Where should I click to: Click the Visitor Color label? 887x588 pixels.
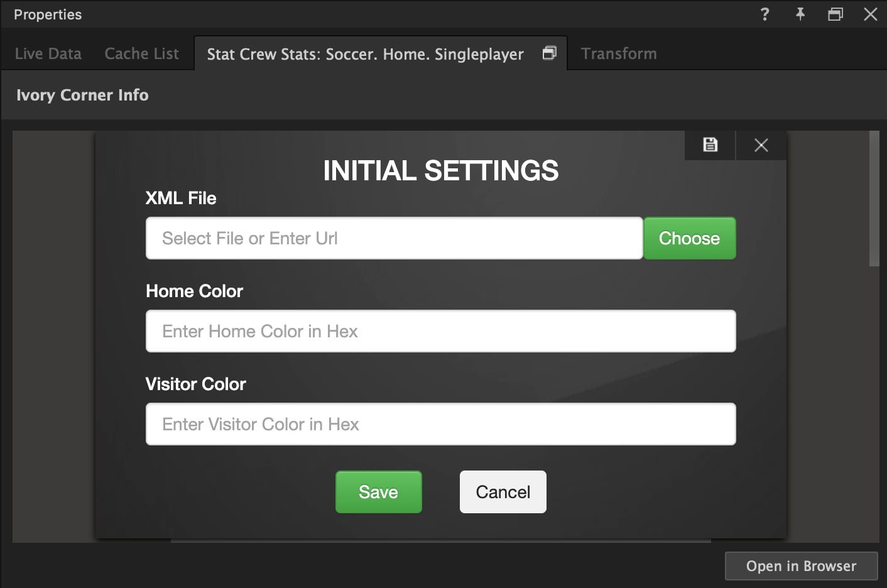coord(196,384)
